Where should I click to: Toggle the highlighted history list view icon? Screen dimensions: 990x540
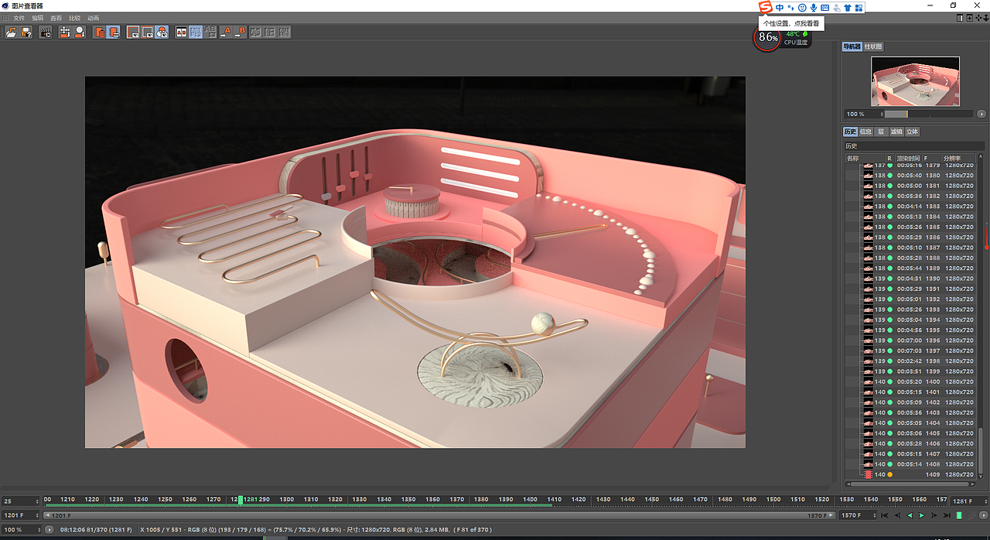tap(113, 32)
